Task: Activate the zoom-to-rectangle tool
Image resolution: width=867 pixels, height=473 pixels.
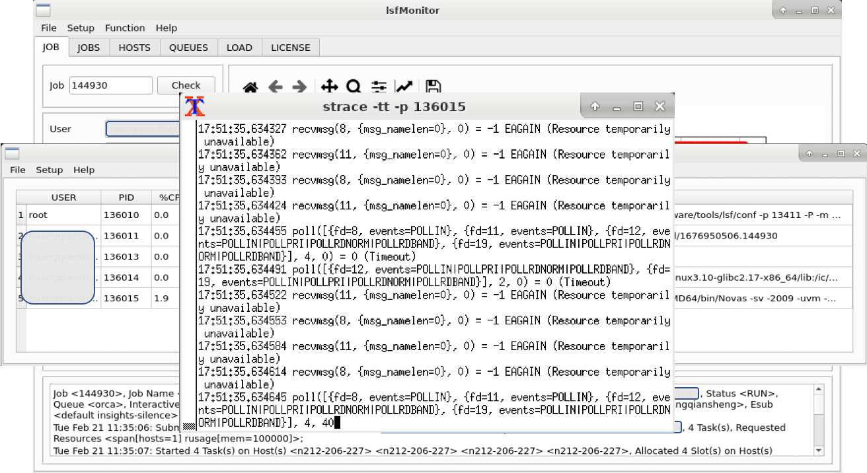Action: click(x=354, y=86)
